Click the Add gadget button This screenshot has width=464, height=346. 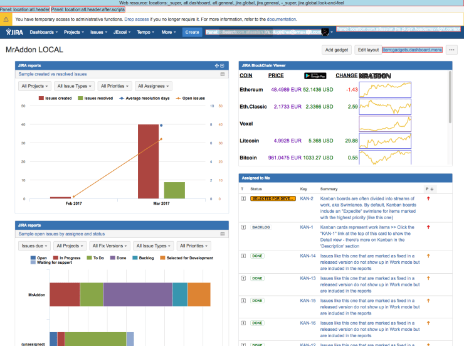[335, 50]
